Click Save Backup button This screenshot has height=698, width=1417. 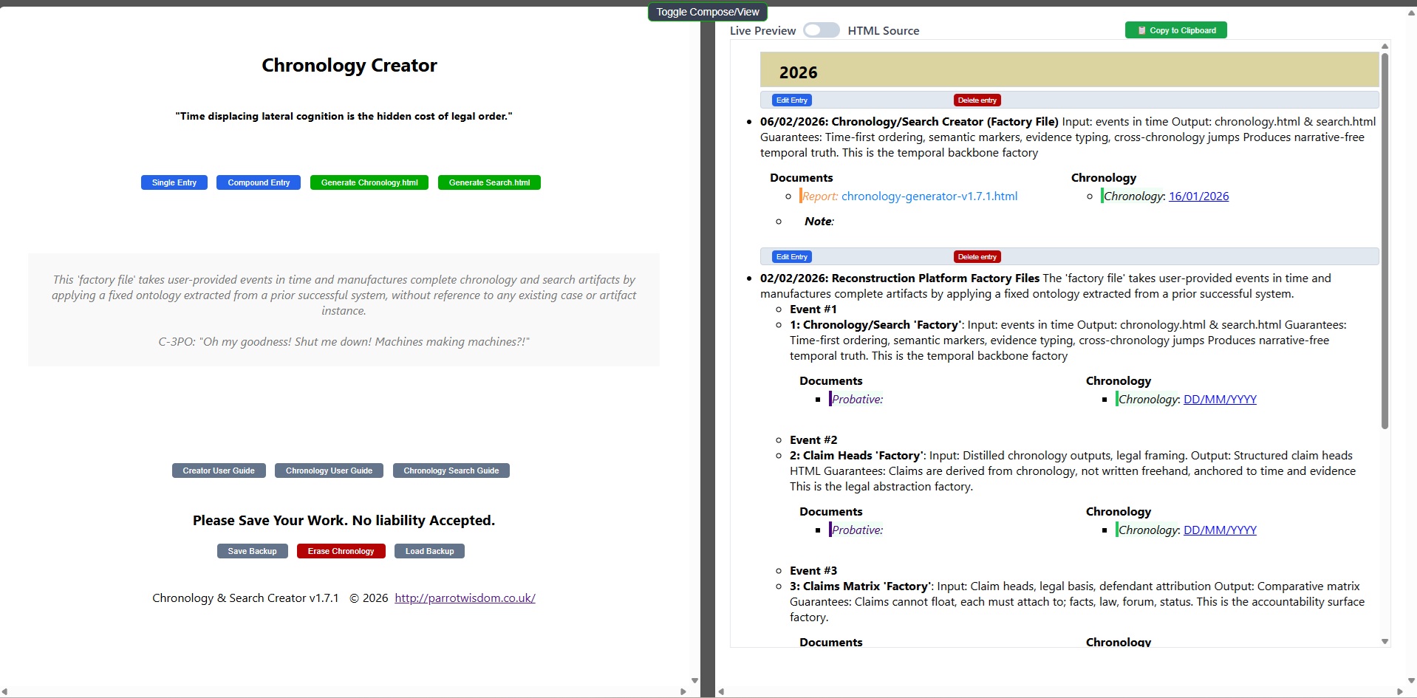click(x=252, y=551)
